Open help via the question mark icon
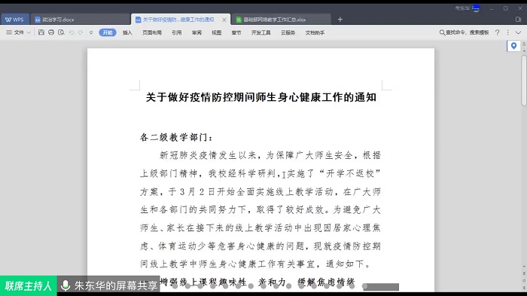527x296 pixels. pyautogui.click(x=498, y=32)
